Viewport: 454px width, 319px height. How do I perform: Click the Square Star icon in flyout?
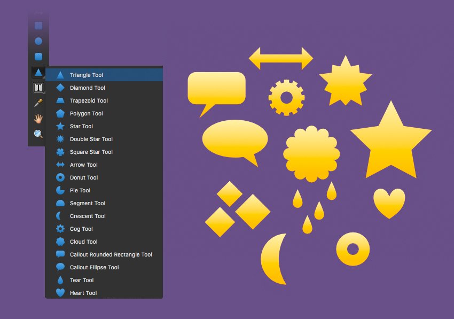[60, 152]
